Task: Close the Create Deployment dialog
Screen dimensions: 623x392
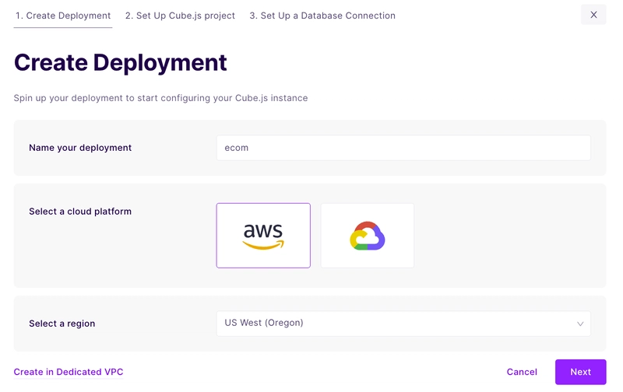Action: pyautogui.click(x=593, y=15)
